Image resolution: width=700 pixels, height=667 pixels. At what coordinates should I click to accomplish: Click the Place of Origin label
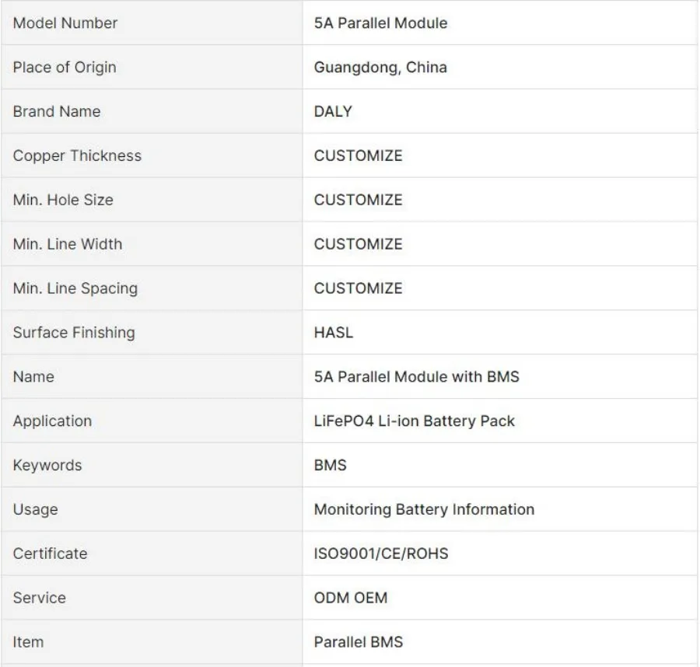coord(64,68)
